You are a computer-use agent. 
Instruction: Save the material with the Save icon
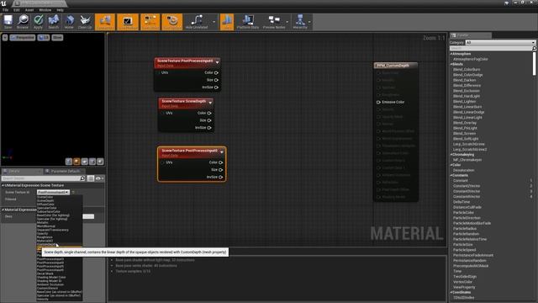pos(8,22)
